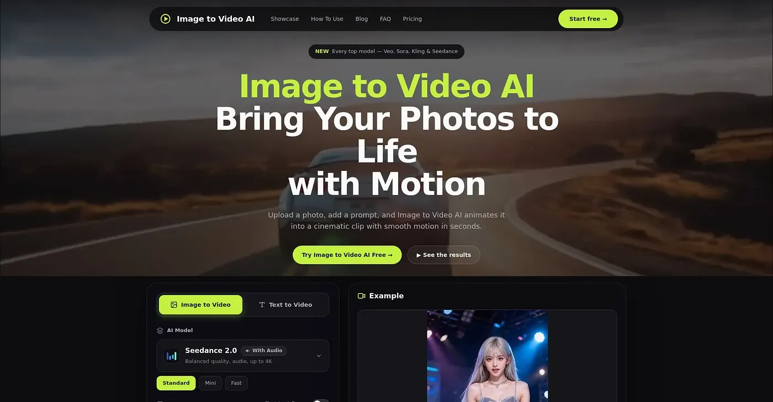Go to the Blog nav link
This screenshot has width=773, height=402.
pos(362,19)
